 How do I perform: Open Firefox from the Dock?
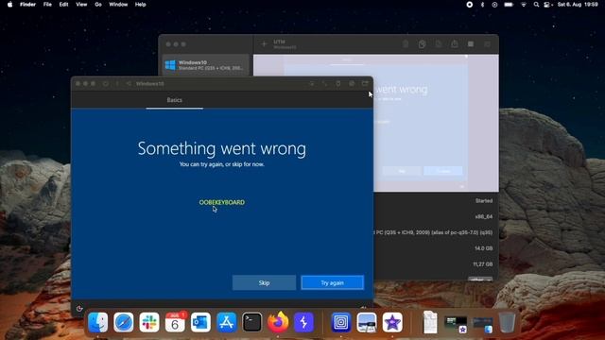click(x=278, y=322)
